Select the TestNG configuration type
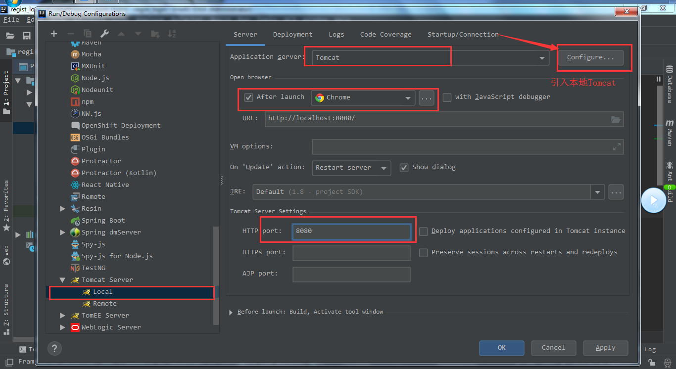 (93, 268)
